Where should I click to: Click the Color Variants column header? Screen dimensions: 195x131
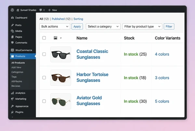click(167, 38)
